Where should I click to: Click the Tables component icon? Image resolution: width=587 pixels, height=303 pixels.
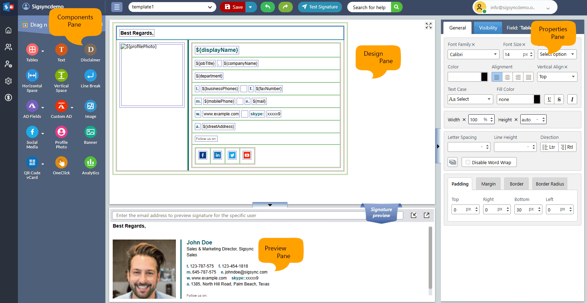pyautogui.click(x=32, y=50)
